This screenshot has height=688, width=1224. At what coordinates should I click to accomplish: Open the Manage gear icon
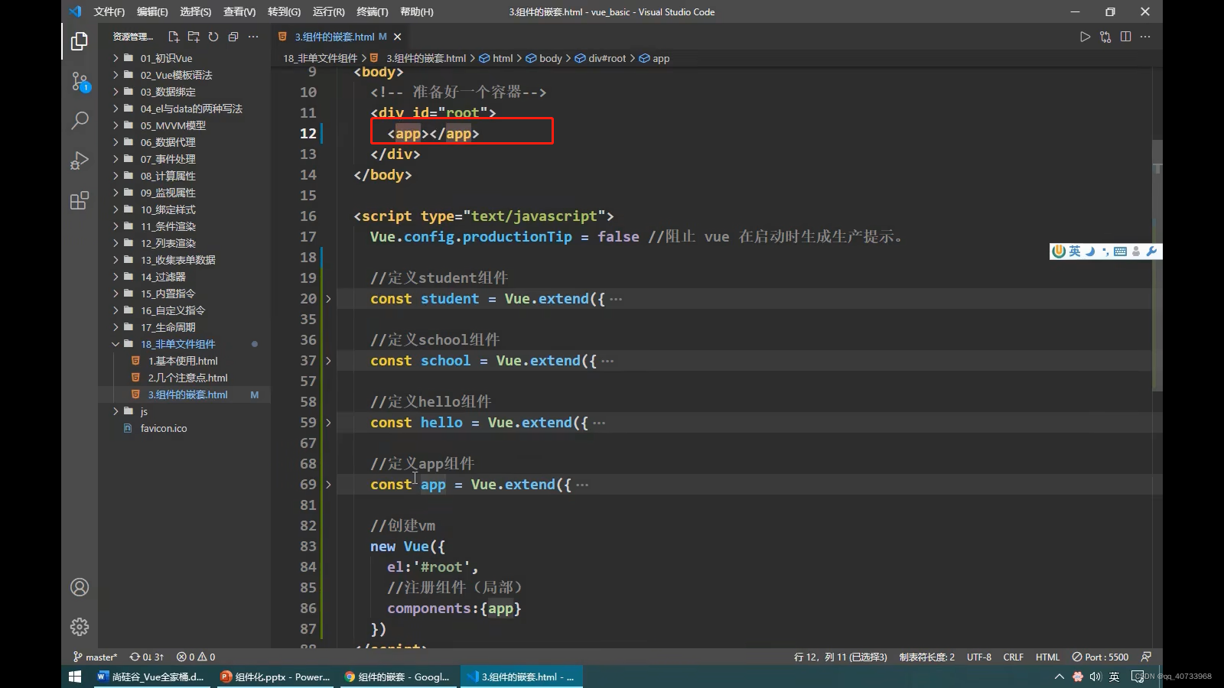coord(80,627)
